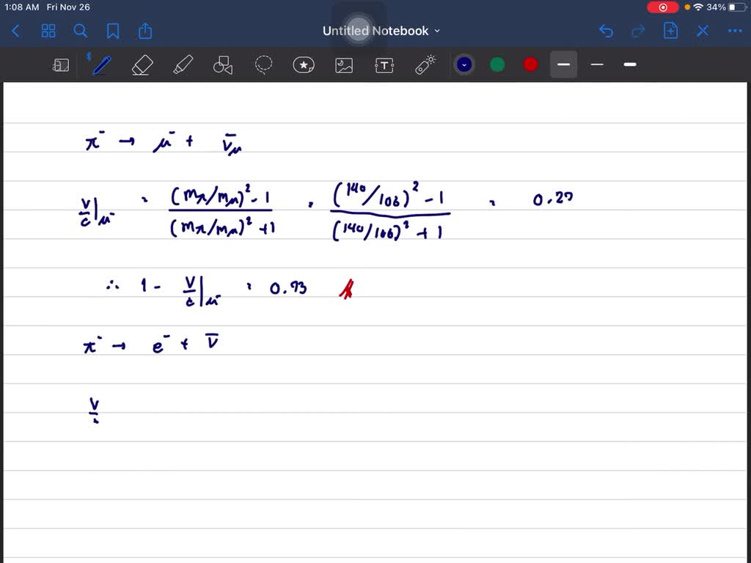Insert an image with the photo tool

(344, 65)
